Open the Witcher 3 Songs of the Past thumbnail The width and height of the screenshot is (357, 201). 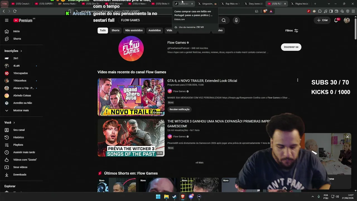point(131,138)
